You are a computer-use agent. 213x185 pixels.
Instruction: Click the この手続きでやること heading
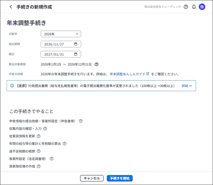tap(31, 111)
